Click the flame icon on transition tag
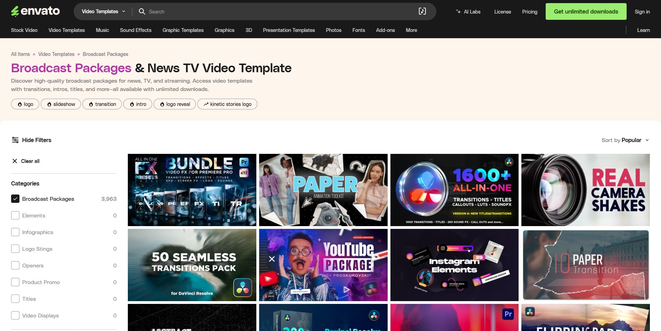Screen dimensions: 661x331 point(91,104)
